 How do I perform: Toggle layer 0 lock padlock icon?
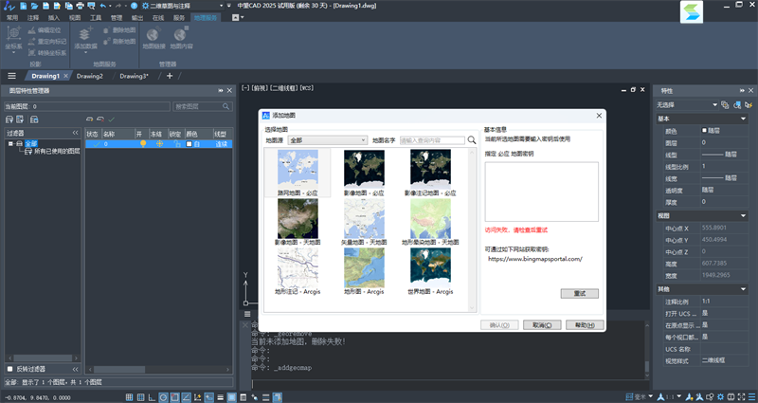(x=176, y=144)
